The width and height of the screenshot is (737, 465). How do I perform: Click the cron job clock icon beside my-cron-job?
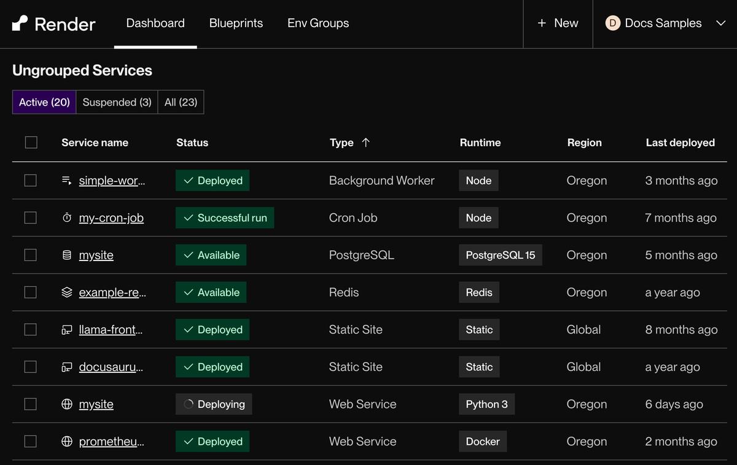66,217
